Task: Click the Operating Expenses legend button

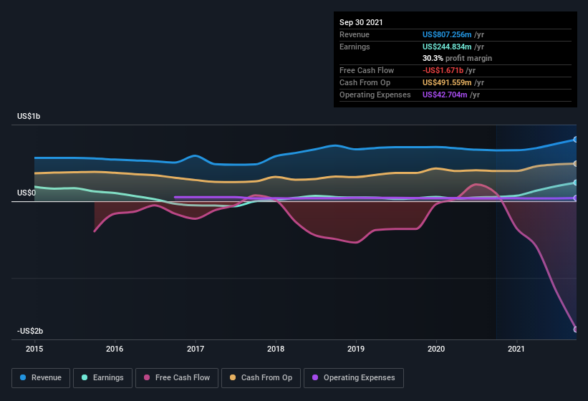Action: tap(353, 377)
